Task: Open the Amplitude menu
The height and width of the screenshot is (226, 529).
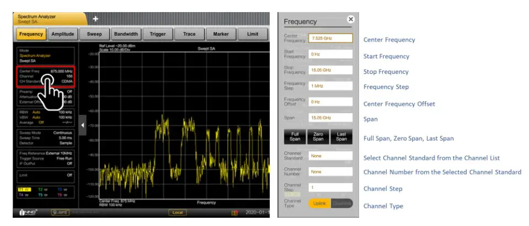Action: pos(63,34)
